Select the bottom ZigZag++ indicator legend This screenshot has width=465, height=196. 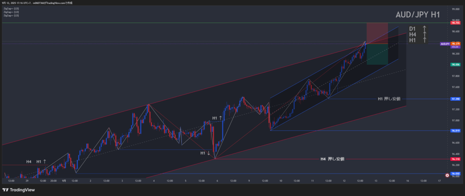[x=11, y=15]
